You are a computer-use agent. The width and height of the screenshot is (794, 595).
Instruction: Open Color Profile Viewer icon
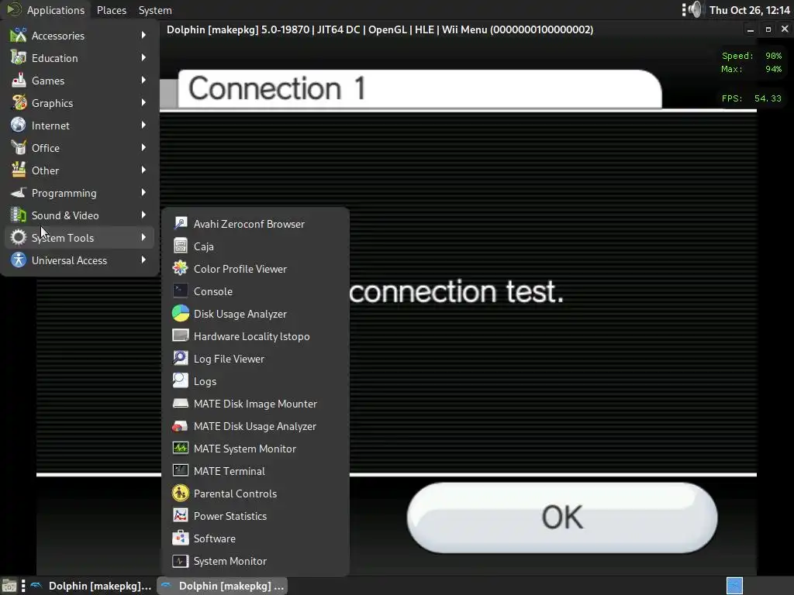(x=180, y=269)
